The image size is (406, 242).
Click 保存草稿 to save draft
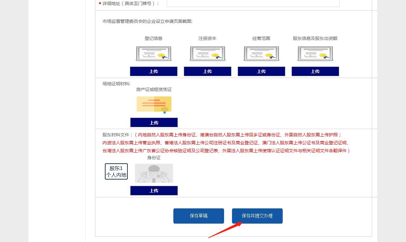[x=199, y=216]
